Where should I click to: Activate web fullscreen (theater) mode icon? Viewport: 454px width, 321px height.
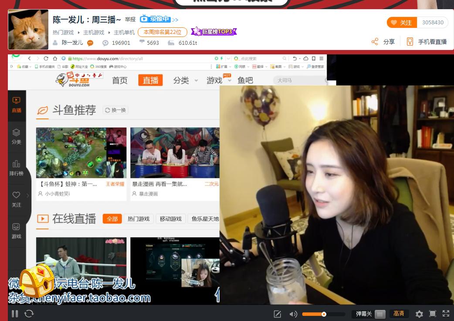tap(433, 314)
